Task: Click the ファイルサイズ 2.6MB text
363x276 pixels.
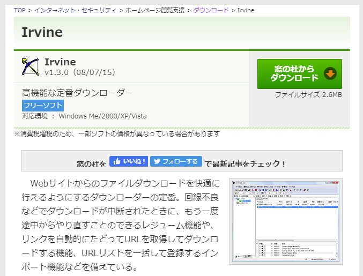Action: point(308,95)
